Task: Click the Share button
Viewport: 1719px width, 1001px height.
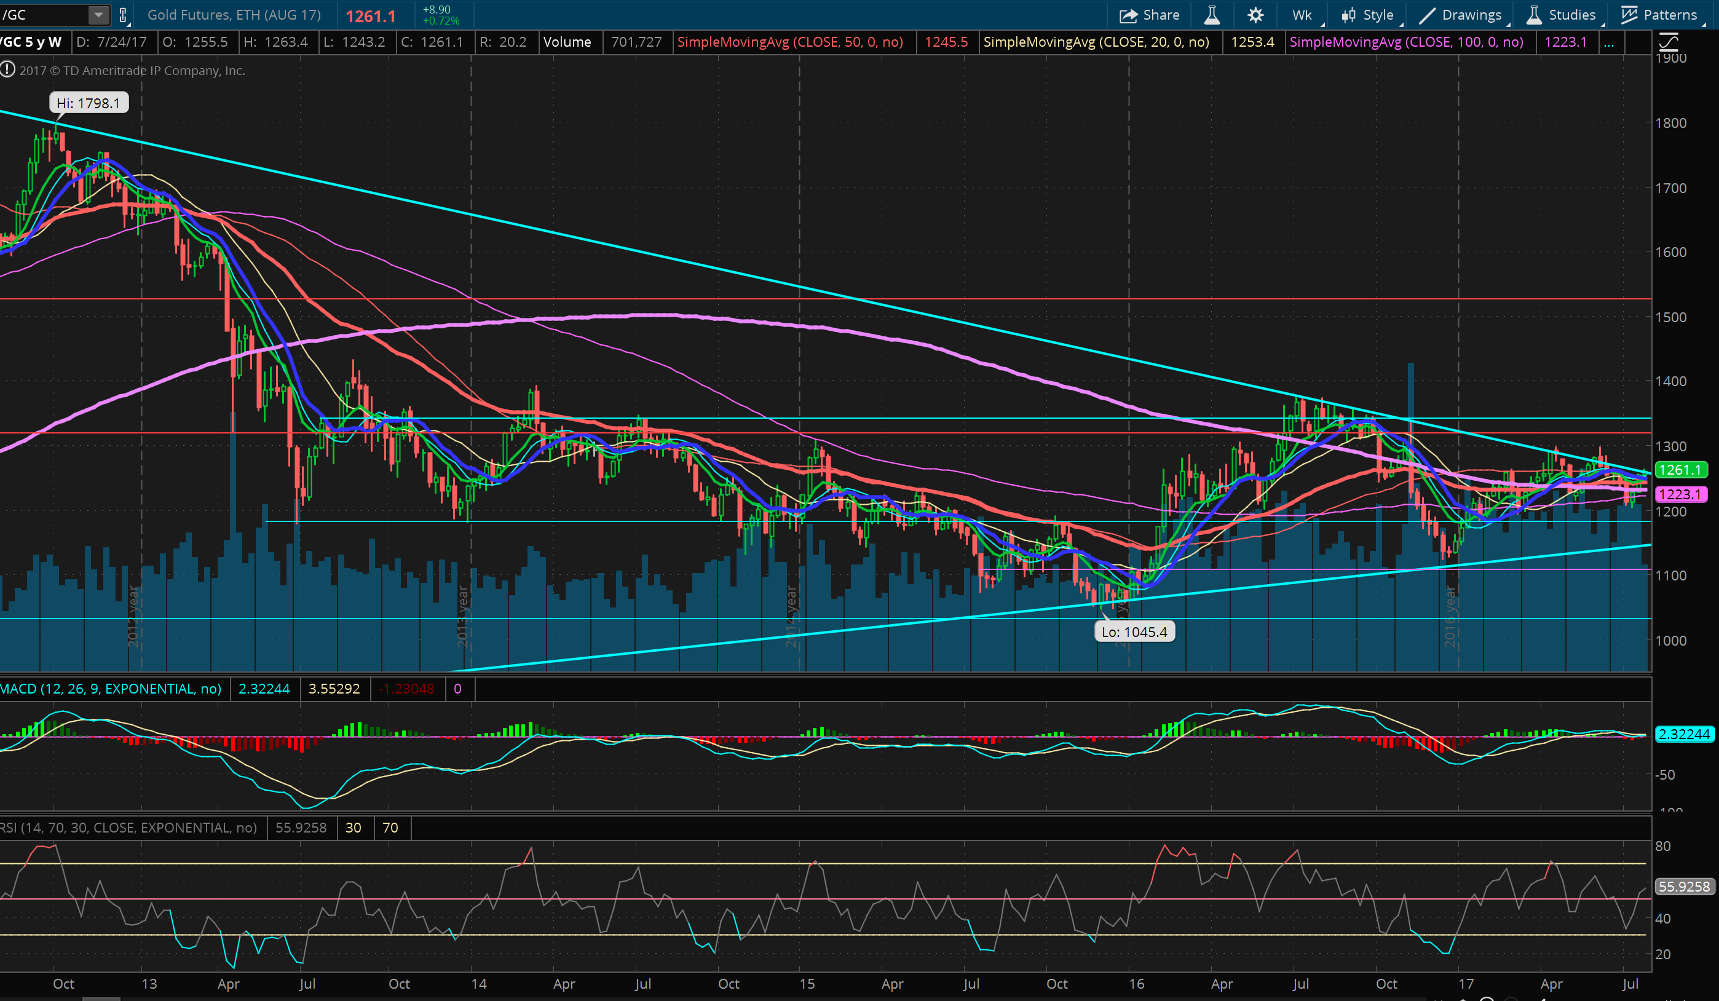Action: (x=1150, y=15)
